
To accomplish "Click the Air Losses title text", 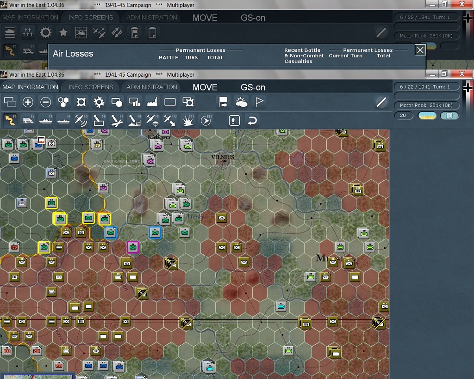I will (x=73, y=54).
